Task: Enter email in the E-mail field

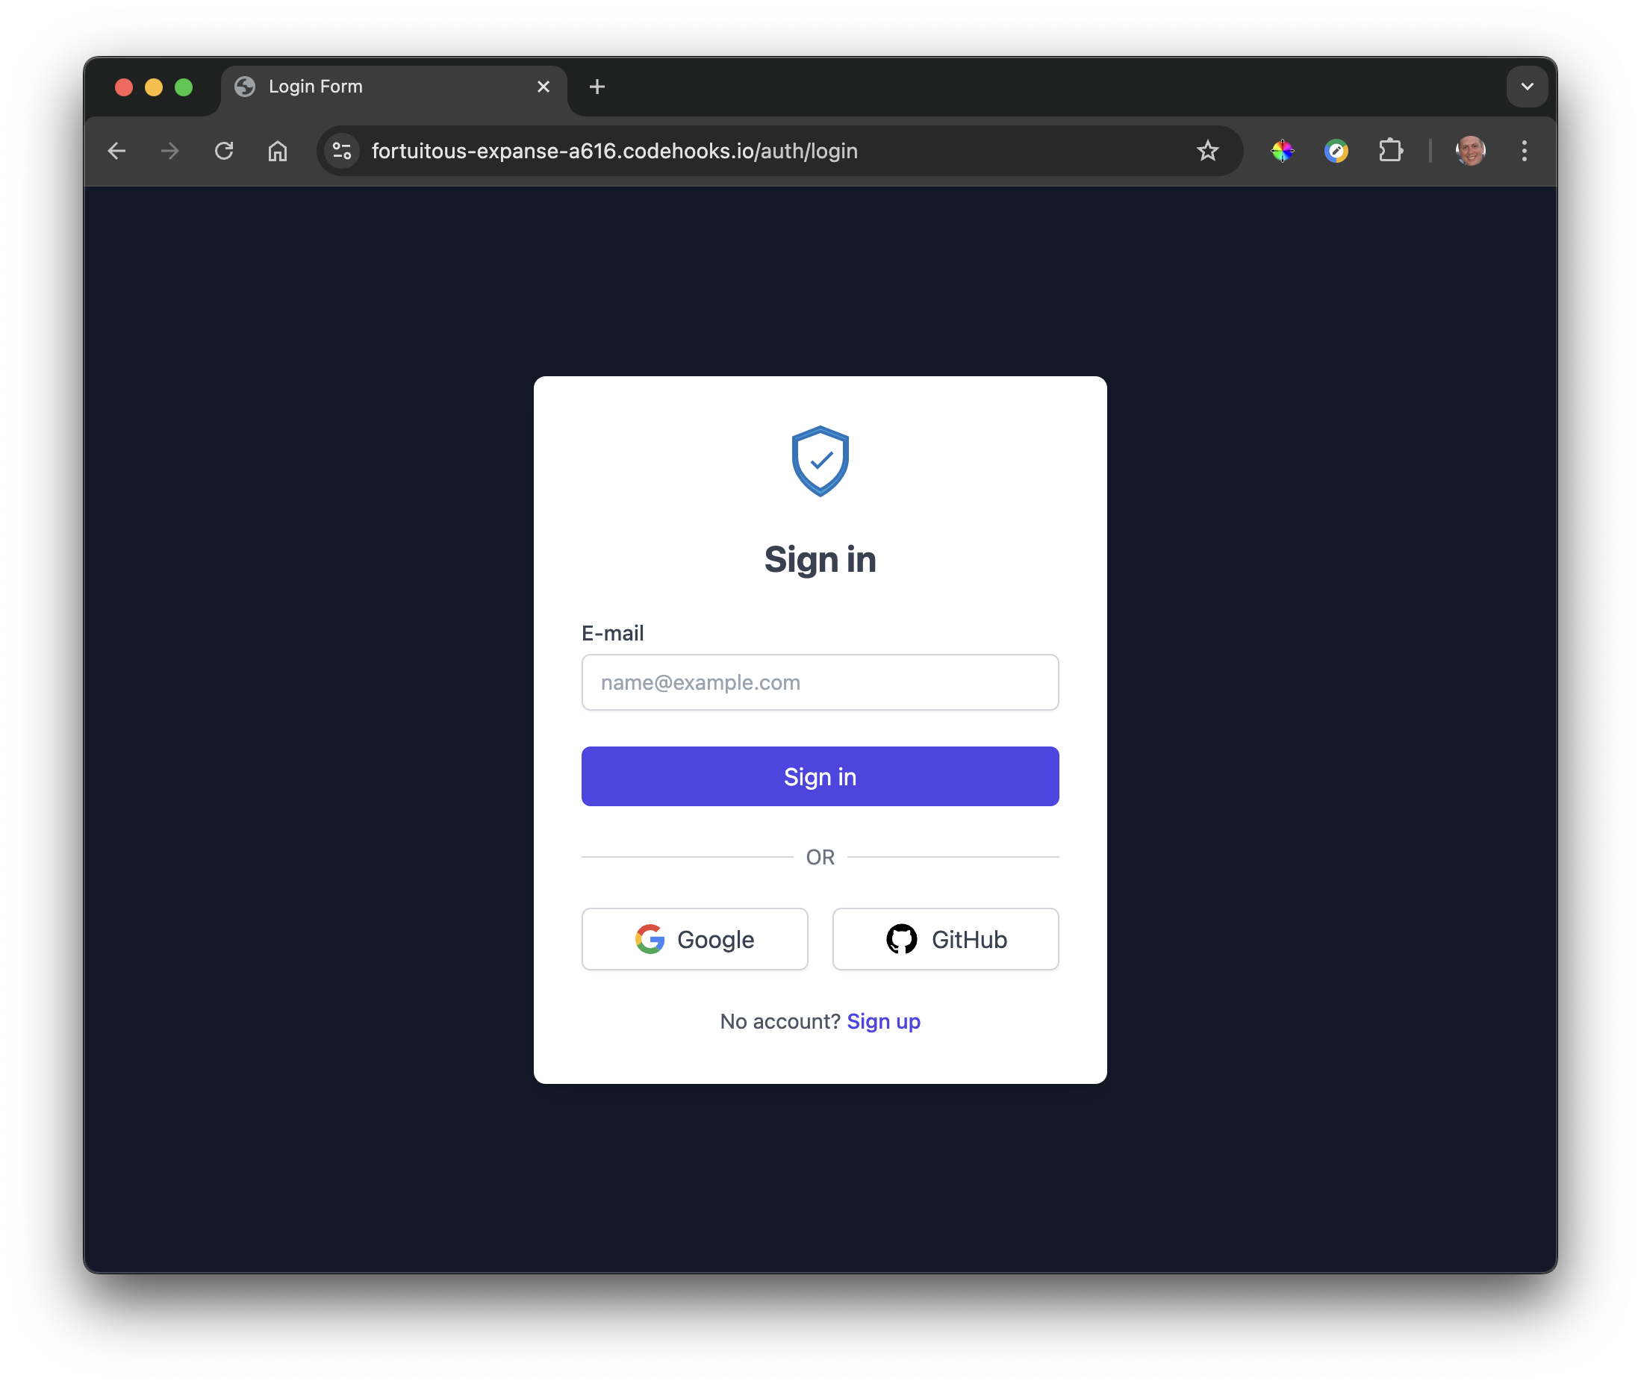Action: click(x=820, y=681)
